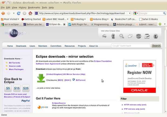Open the Bookmarks menu
This screenshot has height=117, width=167.
pos(34,8)
